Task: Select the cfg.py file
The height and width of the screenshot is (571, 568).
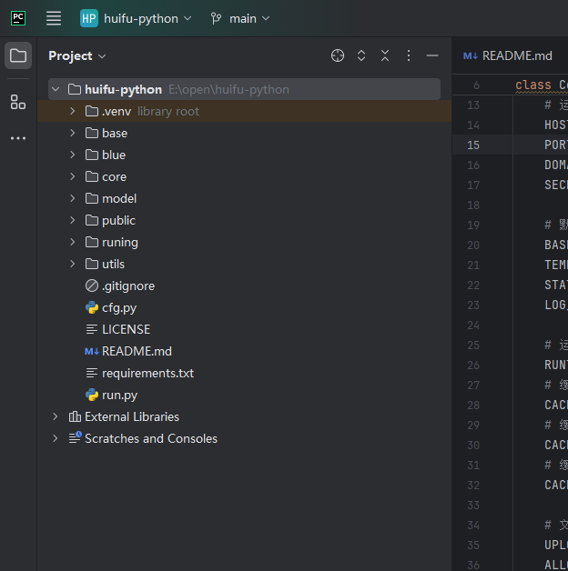Action: (119, 308)
